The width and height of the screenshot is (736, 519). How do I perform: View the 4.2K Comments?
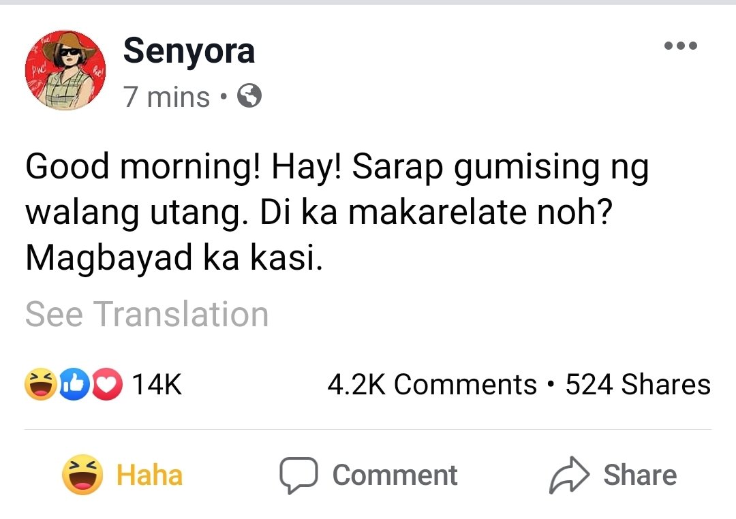click(x=432, y=384)
